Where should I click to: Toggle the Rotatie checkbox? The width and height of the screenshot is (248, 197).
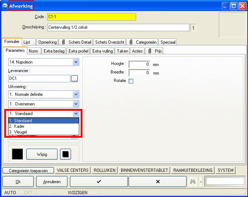tap(131, 81)
